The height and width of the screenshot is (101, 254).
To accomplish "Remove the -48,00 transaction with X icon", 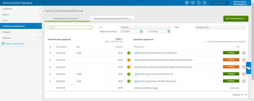I will (244, 60).
